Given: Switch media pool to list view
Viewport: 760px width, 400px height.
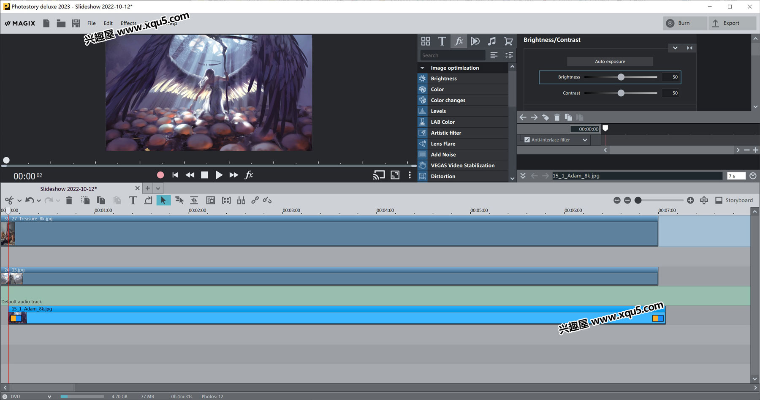Looking at the screenshot, I should coord(494,55).
